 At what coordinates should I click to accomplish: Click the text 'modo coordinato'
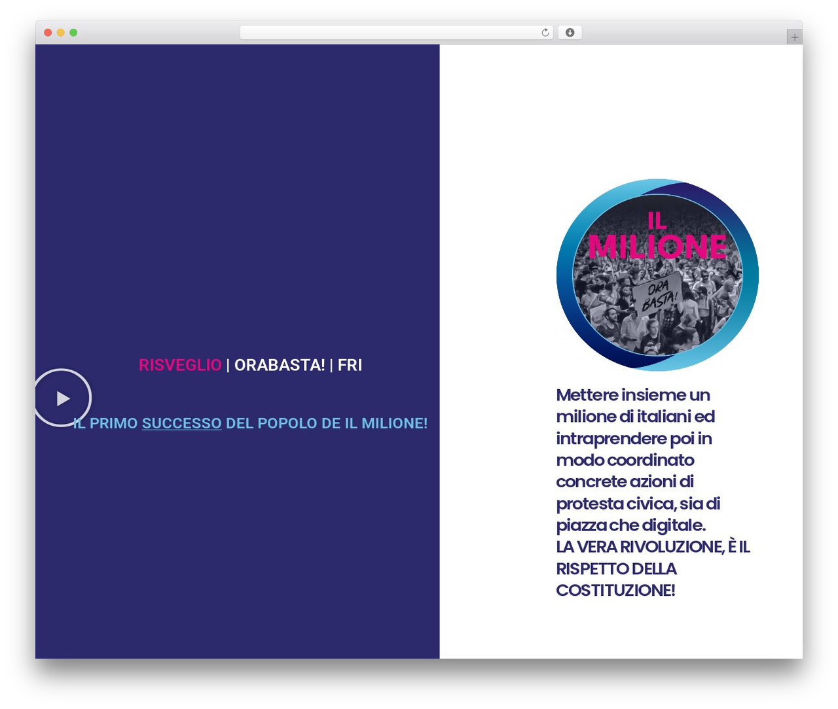(625, 460)
